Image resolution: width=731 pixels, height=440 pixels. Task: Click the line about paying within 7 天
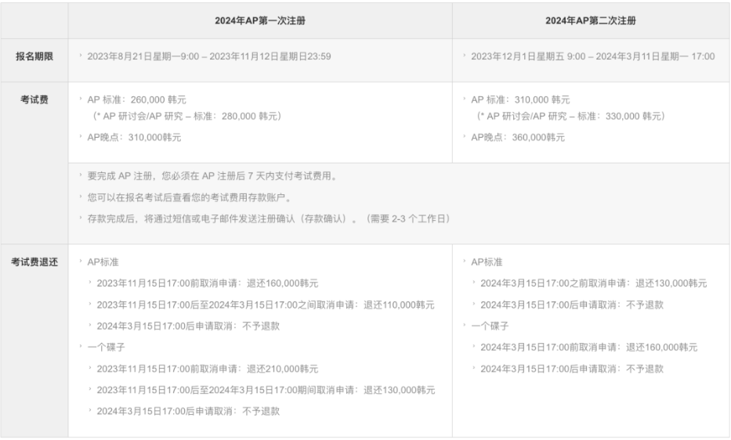point(213,175)
